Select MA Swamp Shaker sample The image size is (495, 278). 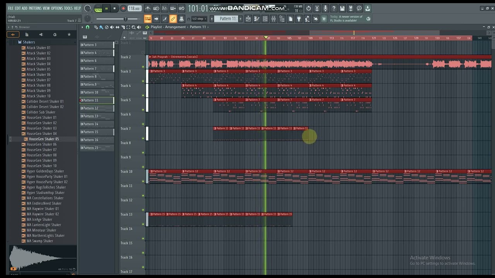tap(40, 241)
